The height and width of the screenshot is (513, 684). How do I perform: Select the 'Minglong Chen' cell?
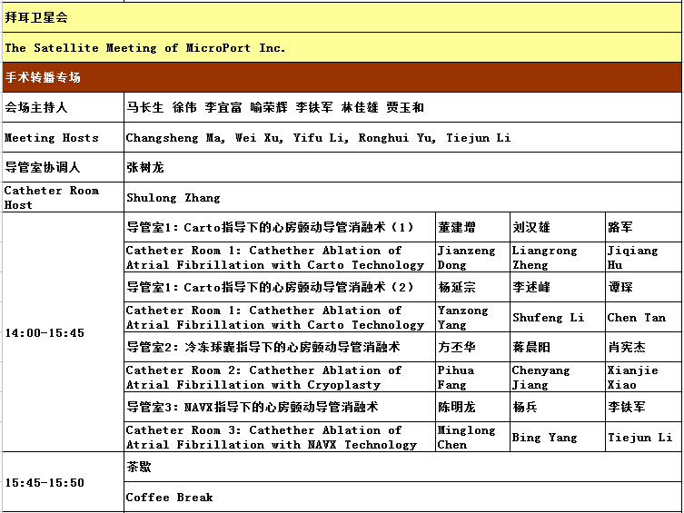pos(473,437)
